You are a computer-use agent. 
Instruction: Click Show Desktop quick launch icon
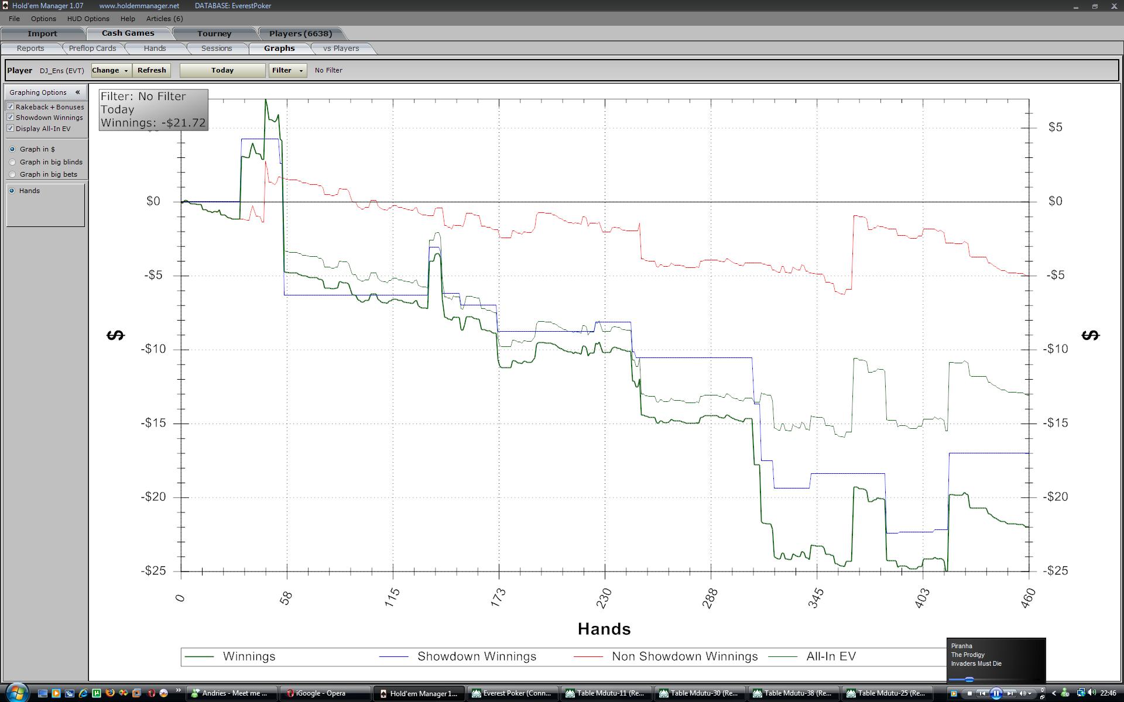click(42, 693)
